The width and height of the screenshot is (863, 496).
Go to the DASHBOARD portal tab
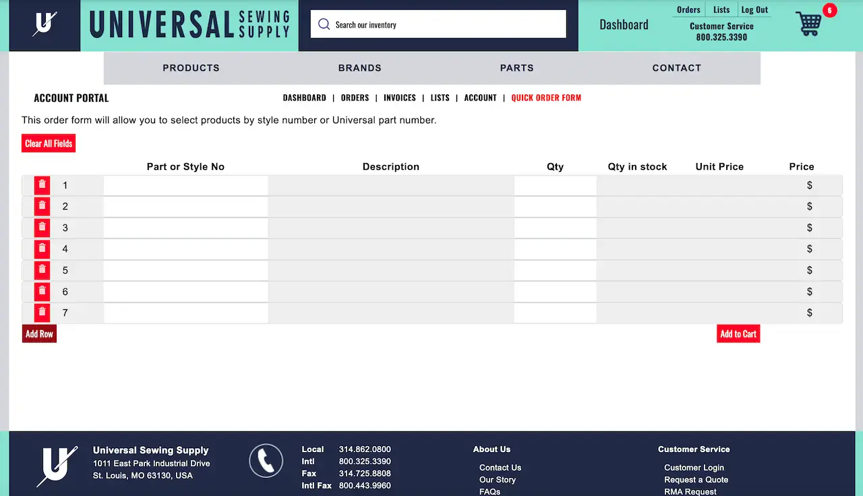click(305, 98)
